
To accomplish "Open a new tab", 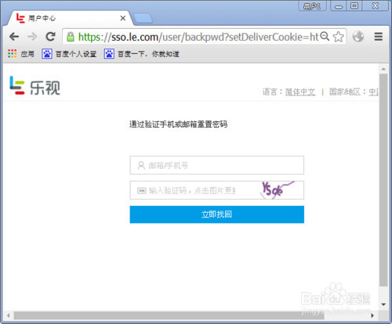I will pos(143,19).
